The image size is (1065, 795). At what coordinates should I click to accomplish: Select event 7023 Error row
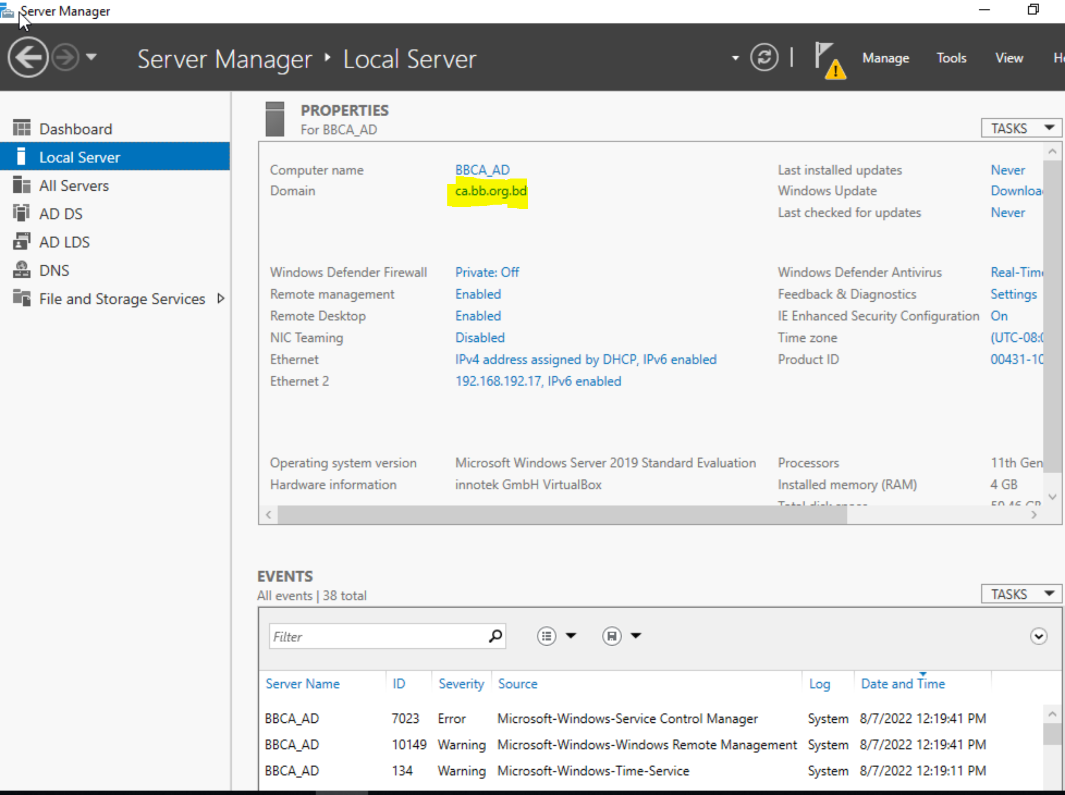pos(651,718)
